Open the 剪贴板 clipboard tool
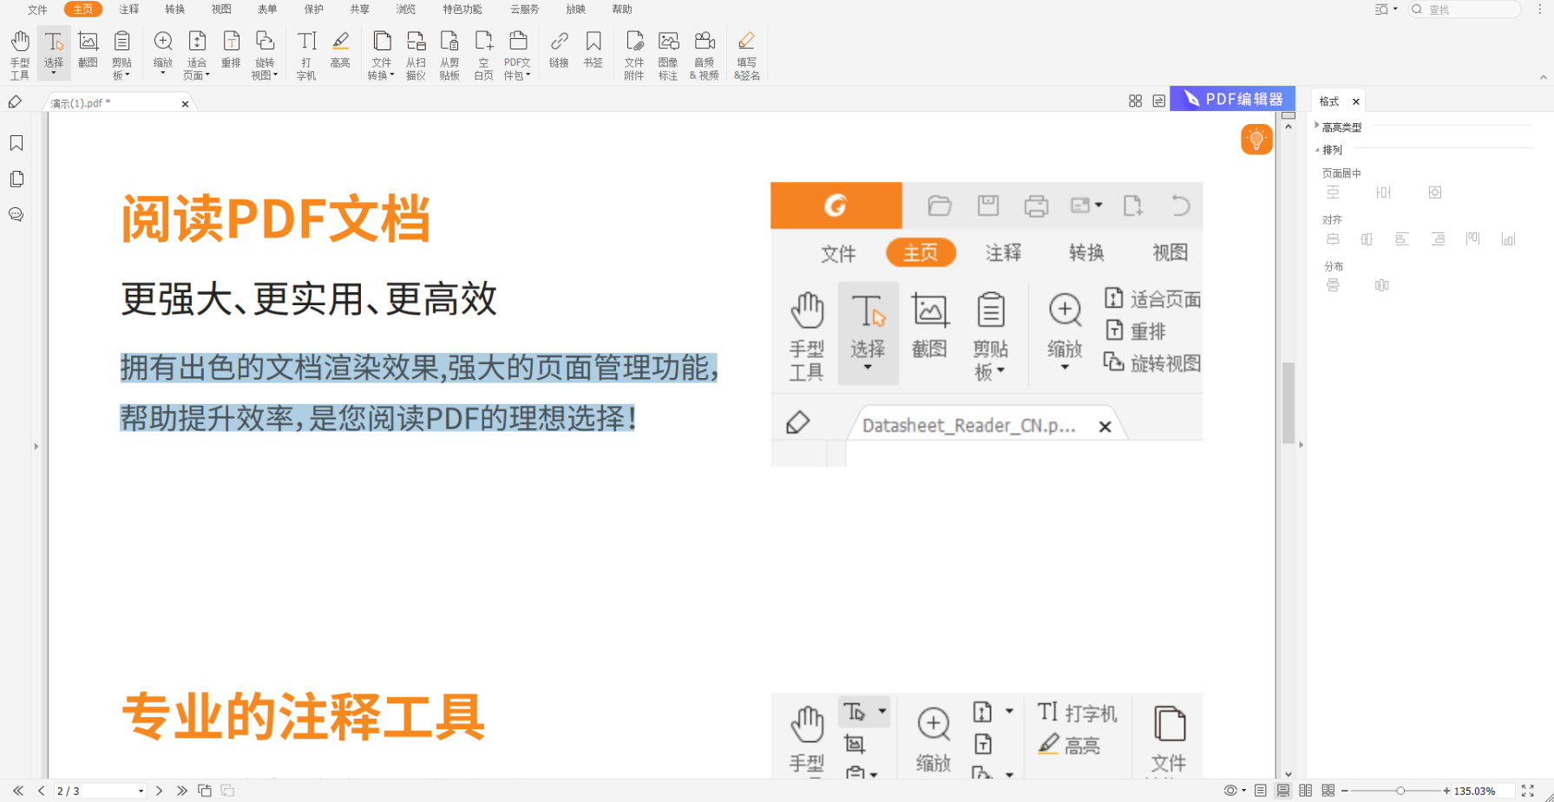The width and height of the screenshot is (1554, 802). pyautogui.click(x=121, y=52)
